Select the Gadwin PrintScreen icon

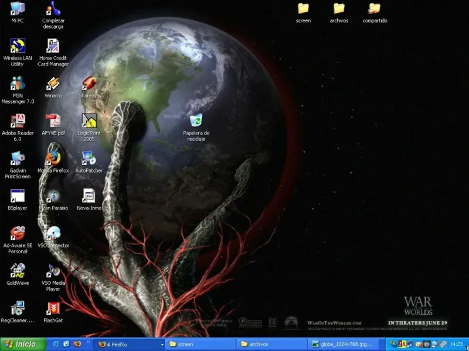(x=18, y=166)
